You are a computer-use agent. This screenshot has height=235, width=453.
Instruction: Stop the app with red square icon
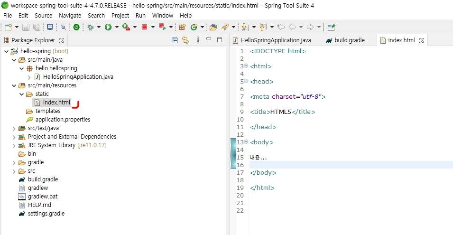(145, 28)
